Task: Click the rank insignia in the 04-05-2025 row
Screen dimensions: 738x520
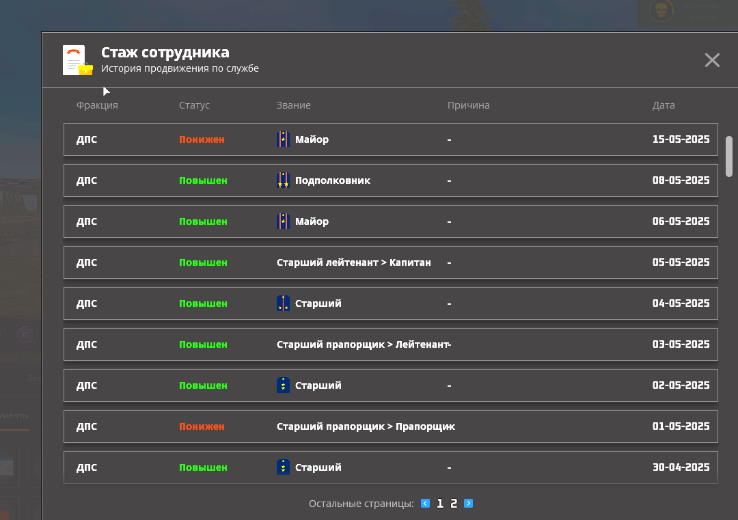Action: pos(283,303)
